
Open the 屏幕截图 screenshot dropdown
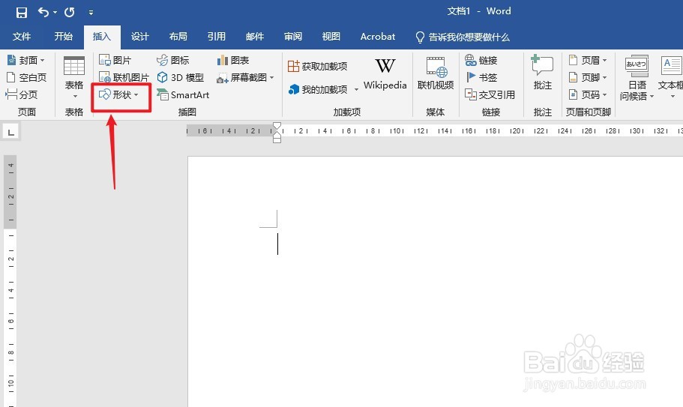pyautogui.click(x=246, y=77)
